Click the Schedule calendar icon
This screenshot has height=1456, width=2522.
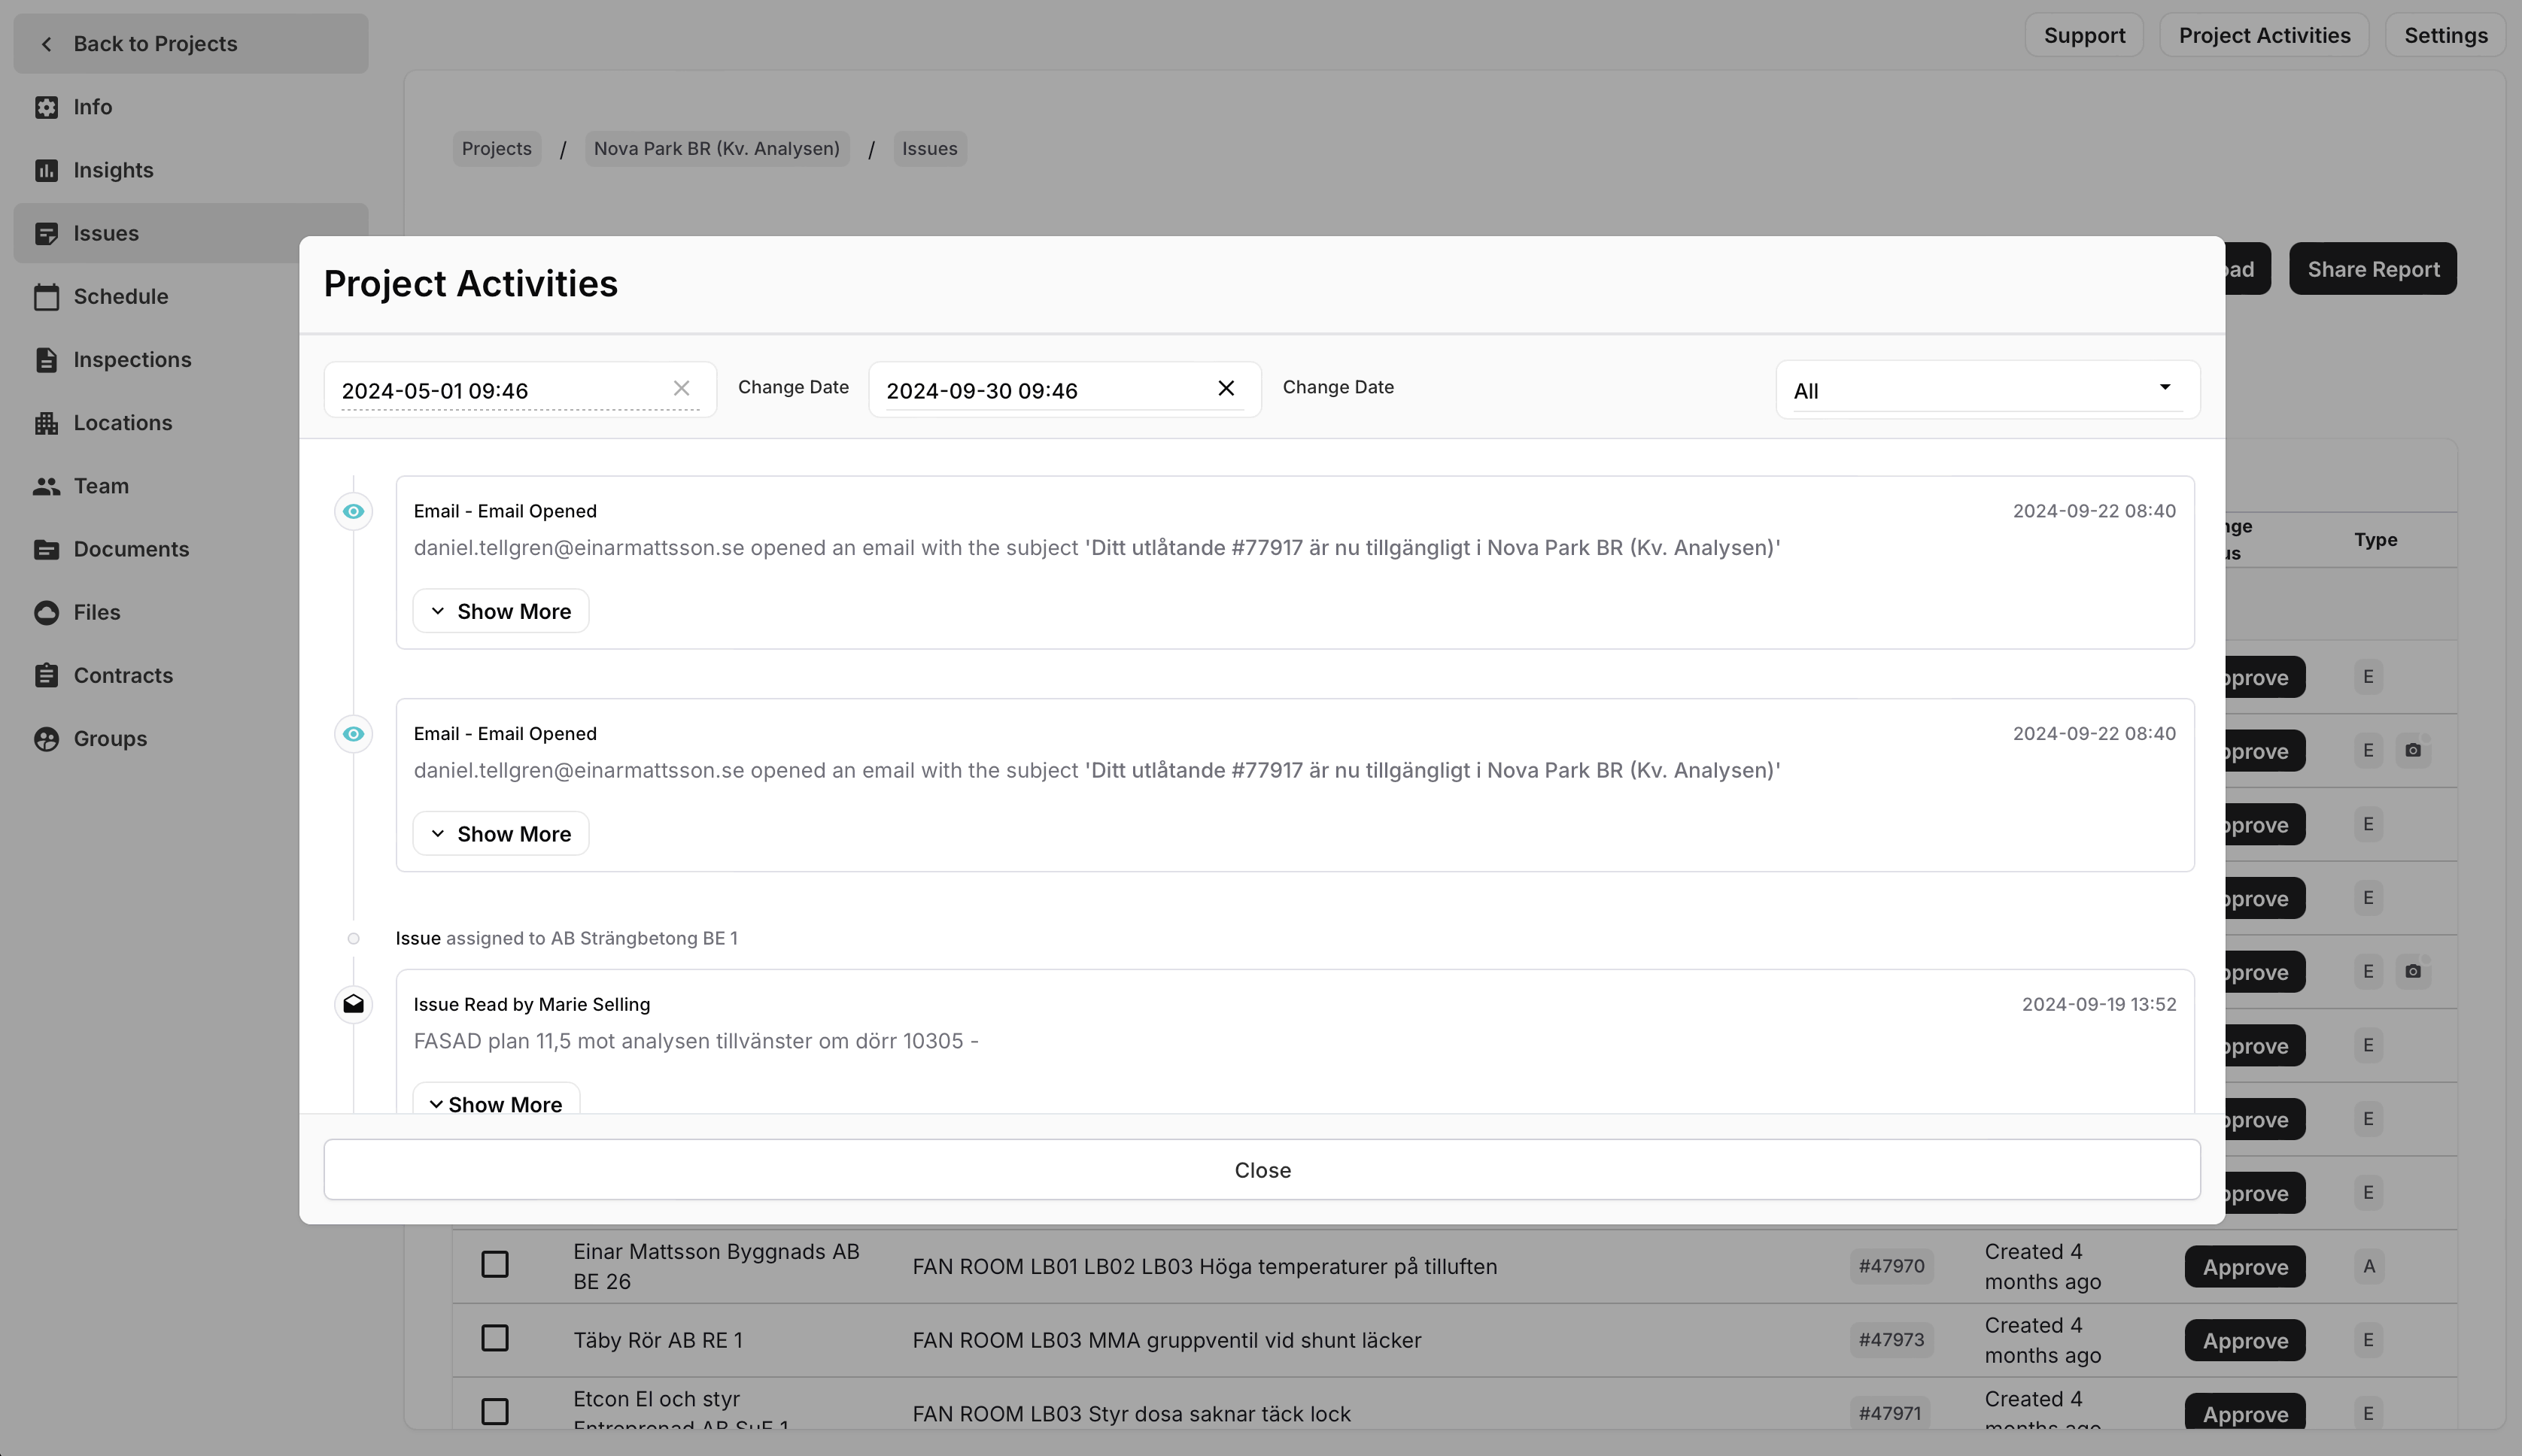click(46, 297)
